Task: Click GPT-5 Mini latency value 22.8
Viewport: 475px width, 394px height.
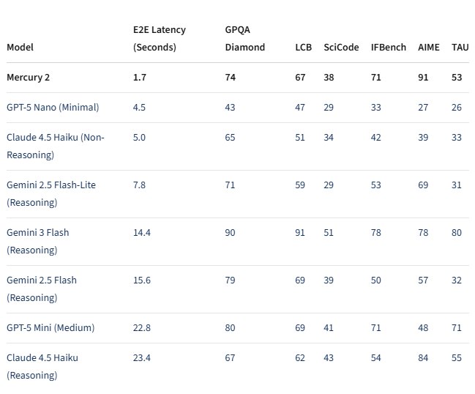Action: [x=142, y=328]
